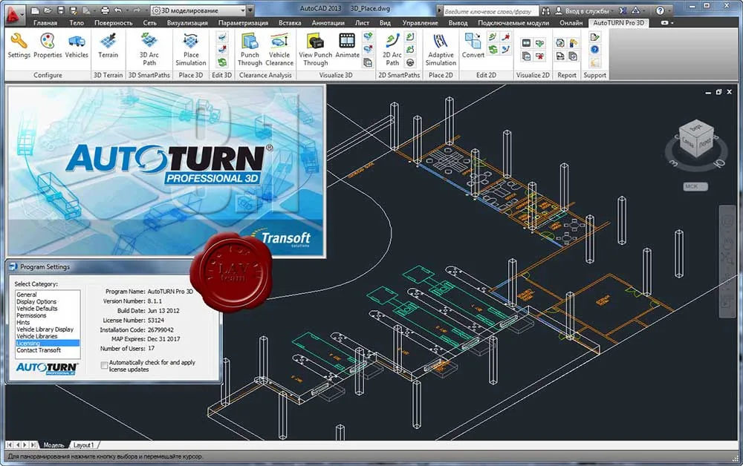Start Adaptive Simulation tool

coord(441,50)
